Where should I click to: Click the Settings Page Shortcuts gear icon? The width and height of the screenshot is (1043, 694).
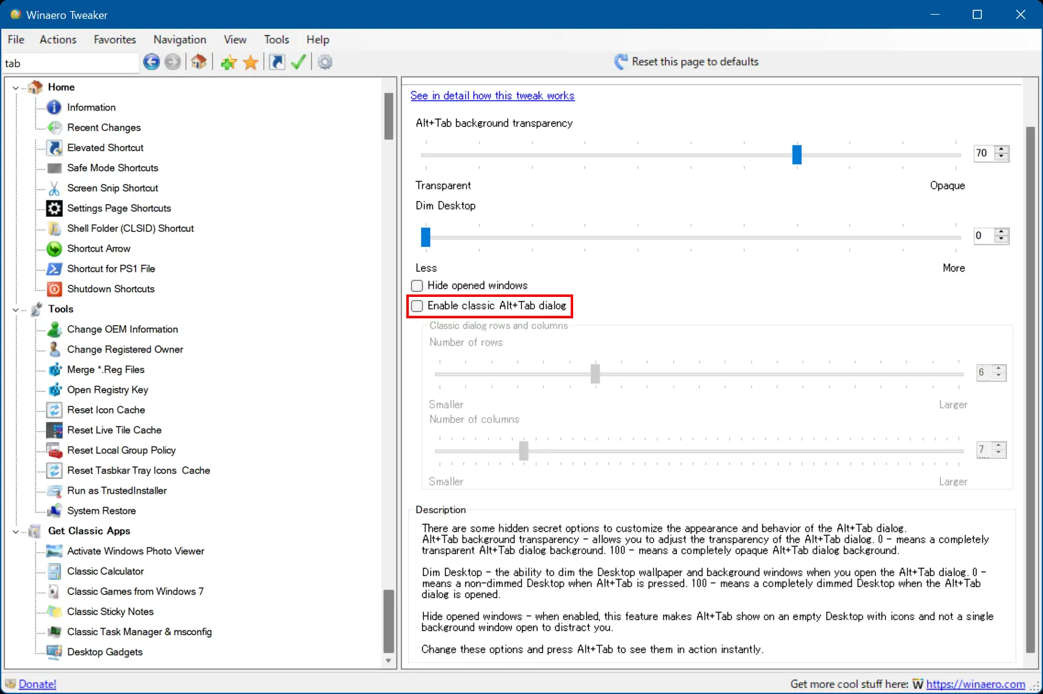(x=54, y=208)
